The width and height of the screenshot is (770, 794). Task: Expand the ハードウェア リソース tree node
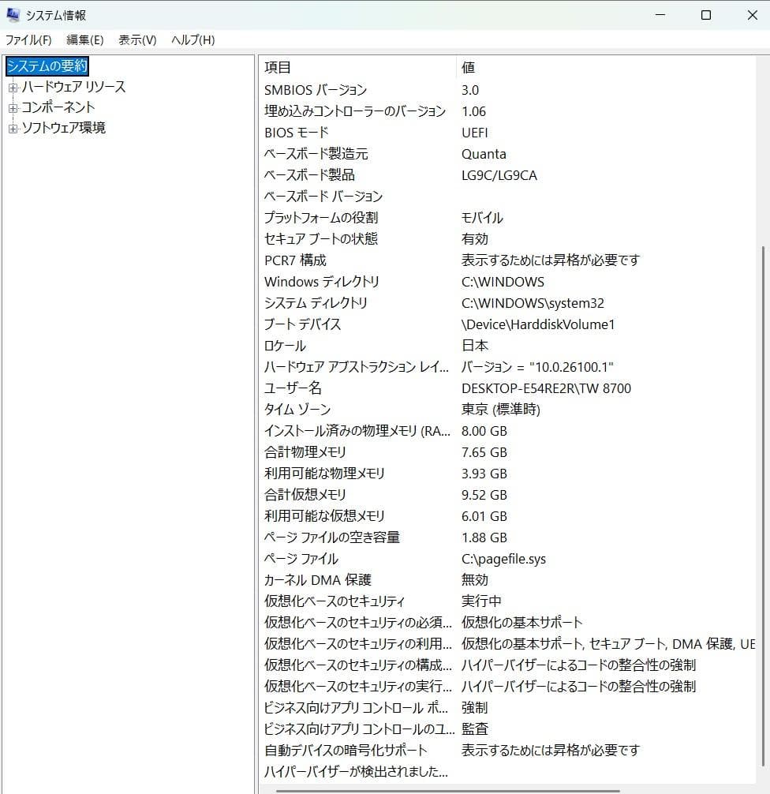tap(13, 87)
